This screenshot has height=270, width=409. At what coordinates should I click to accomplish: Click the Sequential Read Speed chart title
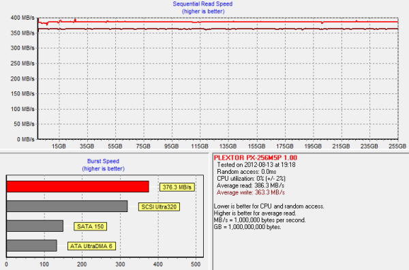click(x=202, y=4)
